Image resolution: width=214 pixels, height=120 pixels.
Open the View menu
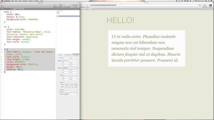tap(20, 1)
